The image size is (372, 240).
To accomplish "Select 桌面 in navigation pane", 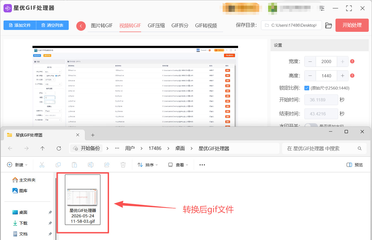I will (20, 212).
